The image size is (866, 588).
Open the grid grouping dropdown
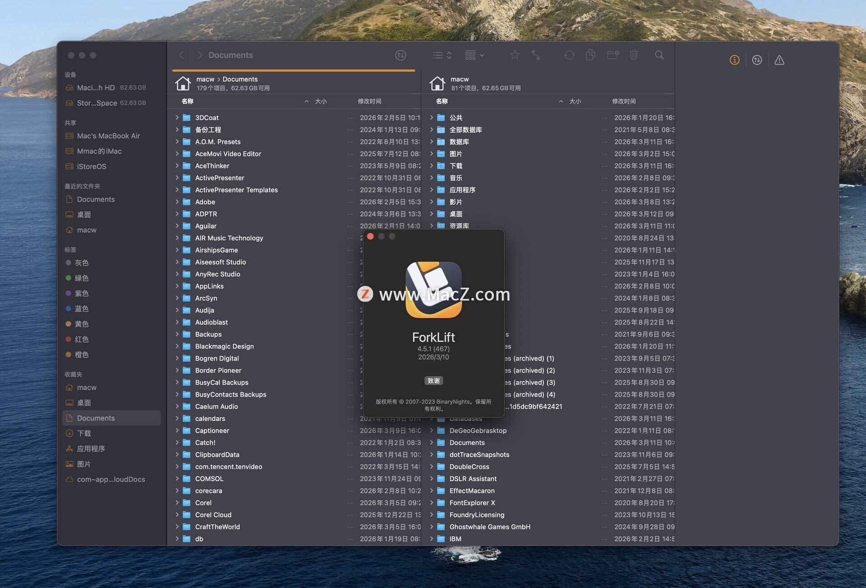pyautogui.click(x=474, y=55)
